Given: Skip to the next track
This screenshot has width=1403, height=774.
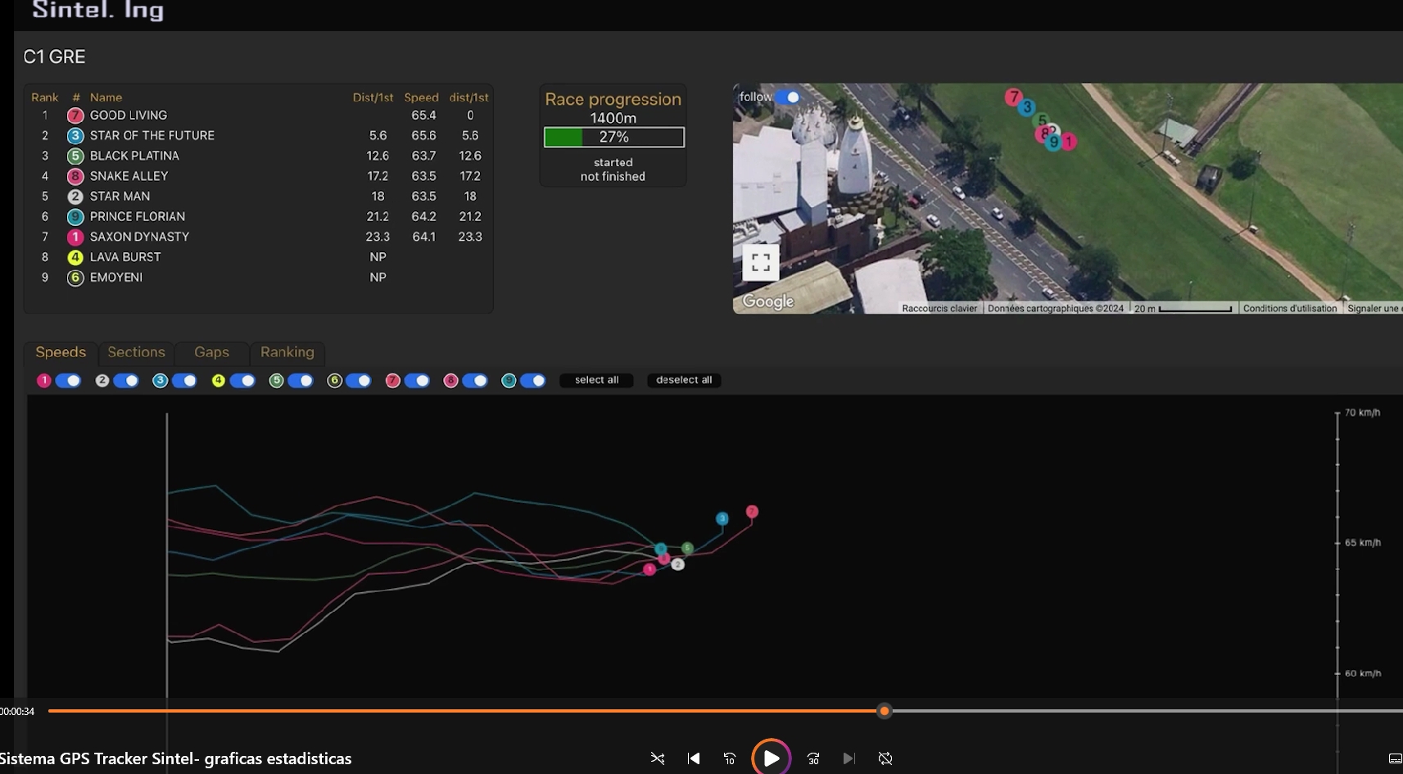Looking at the screenshot, I should 849,758.
